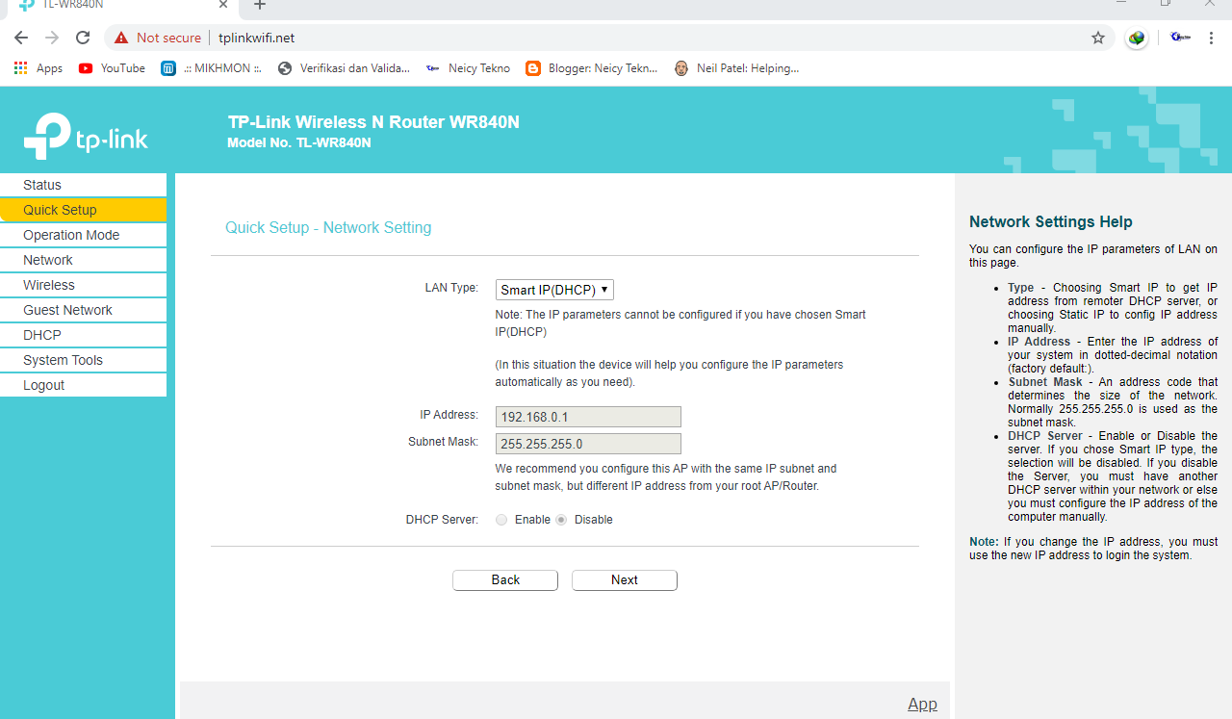Open the MIKHMON bookmark
The height and width of the screenshot is (719, 1232).
tap(212, 68)
